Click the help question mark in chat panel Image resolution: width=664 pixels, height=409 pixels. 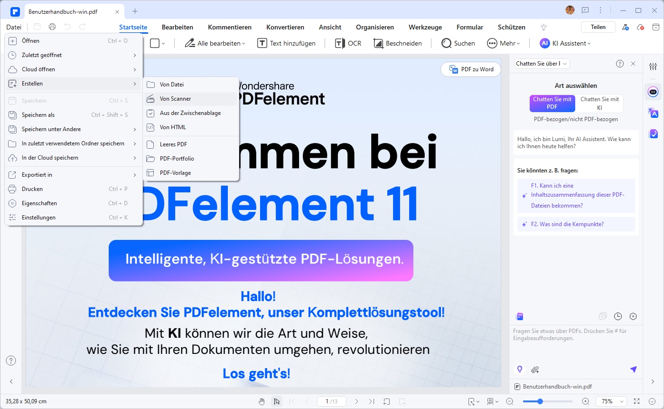(619, 64)
